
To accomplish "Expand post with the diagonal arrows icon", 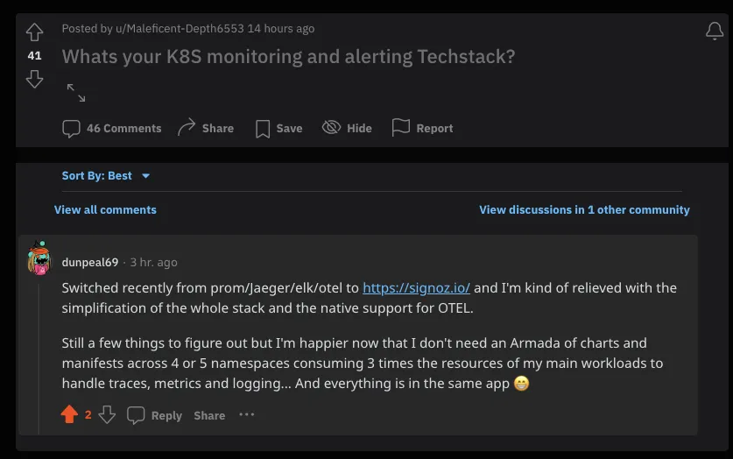I will [x=76, y=93].
